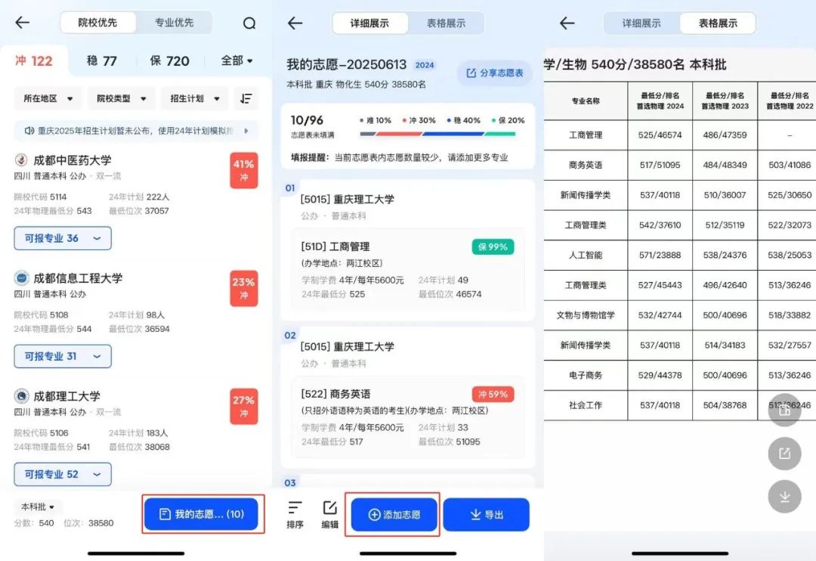The width and height of the screenshot is (816, 561).
Task: Open 成都信息工程大学 school name
Action: [x=78, y=277]
